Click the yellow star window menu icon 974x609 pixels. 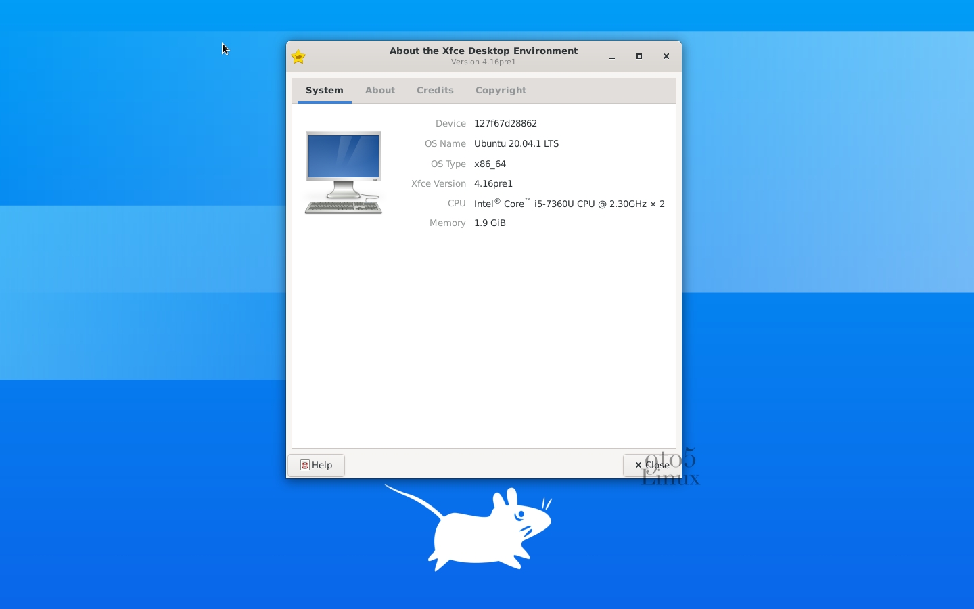(298, 56)
